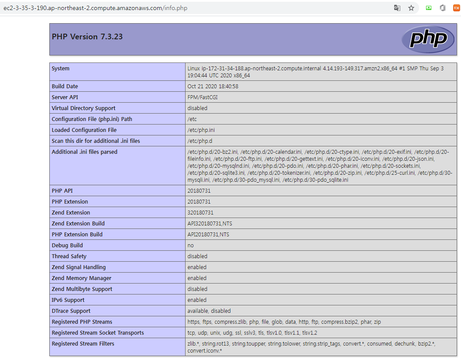Click the Debug Build value no
The image size is (461, 360).
(190, 245)
